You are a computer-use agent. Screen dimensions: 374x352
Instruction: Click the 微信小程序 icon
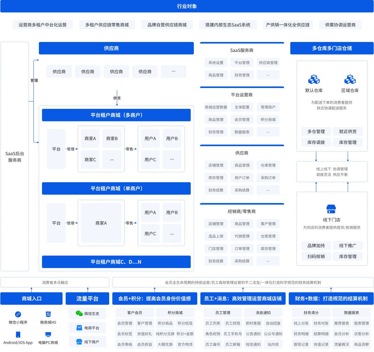tap(18, 314)
